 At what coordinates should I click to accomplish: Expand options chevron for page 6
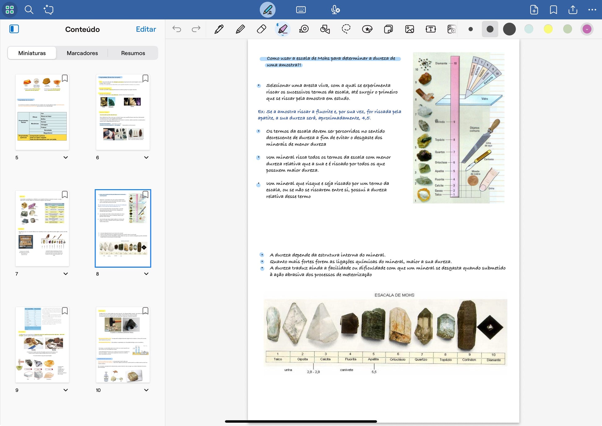point(146,157)
